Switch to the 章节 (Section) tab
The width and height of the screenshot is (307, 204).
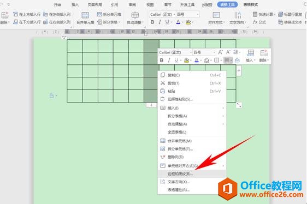coord(168,4)
